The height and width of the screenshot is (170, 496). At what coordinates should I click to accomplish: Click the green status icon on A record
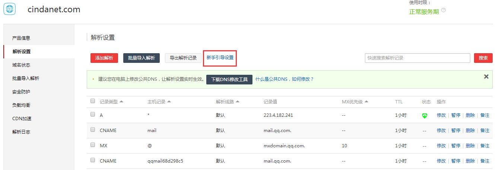coord(425,116)
